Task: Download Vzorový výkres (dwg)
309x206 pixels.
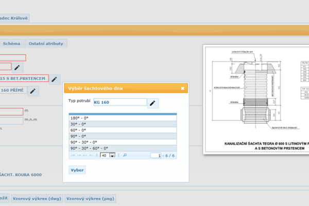Action: click(37, 198)
